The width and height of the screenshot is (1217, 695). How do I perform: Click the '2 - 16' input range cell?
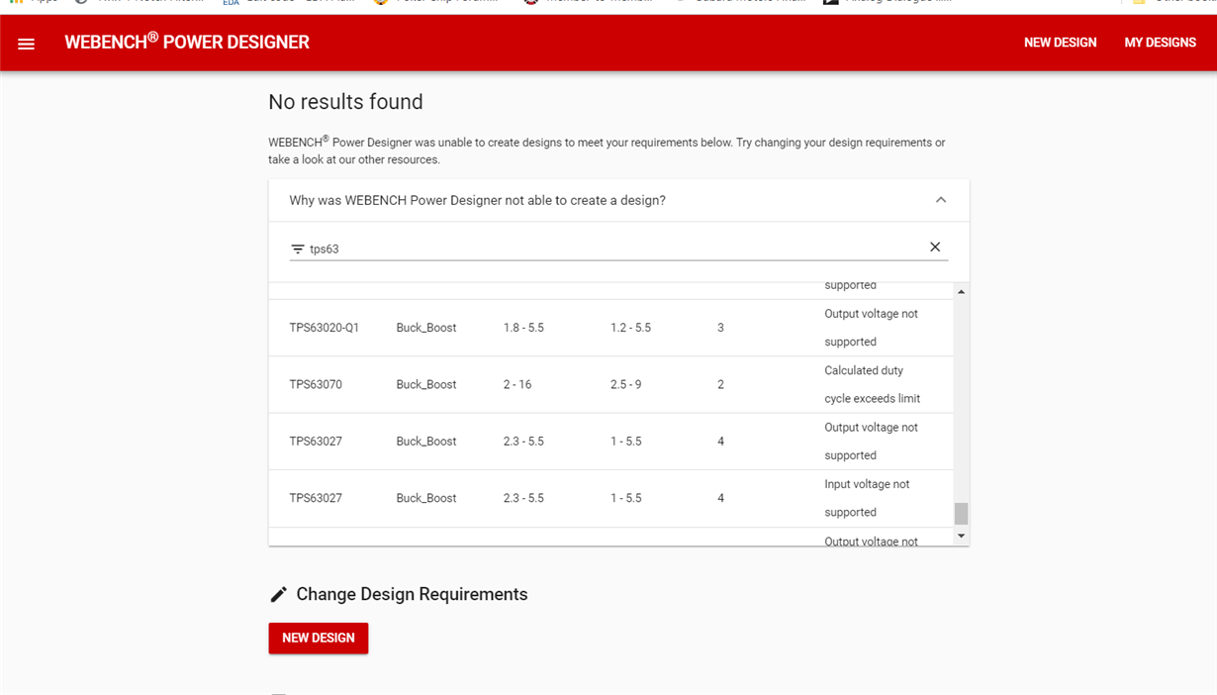click(x=517, y=385)
